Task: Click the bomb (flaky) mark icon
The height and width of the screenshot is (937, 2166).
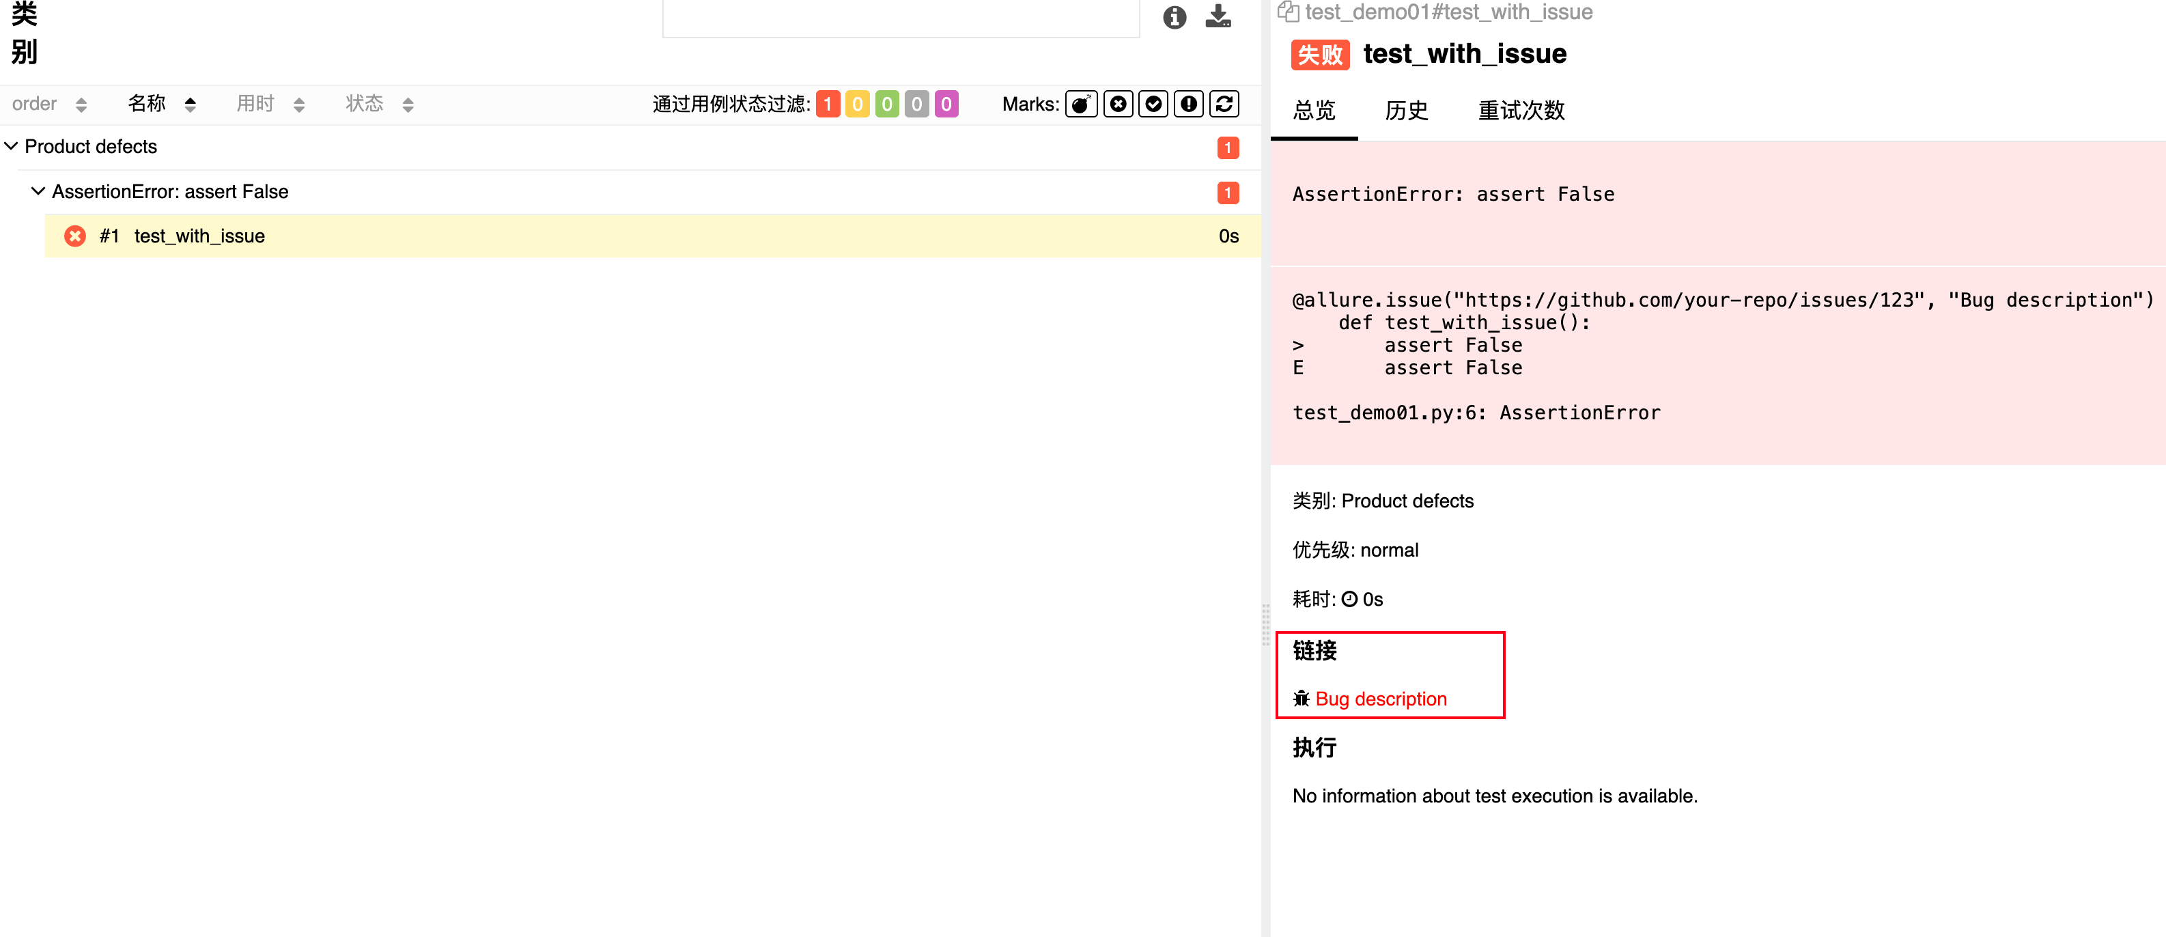Action: [1080, 104]
